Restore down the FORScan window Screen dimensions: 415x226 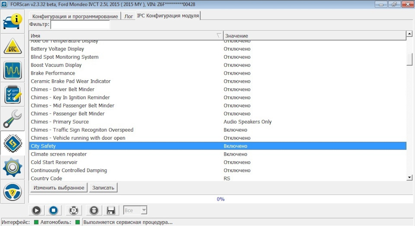pyautogui.click(x=394, y=4)
